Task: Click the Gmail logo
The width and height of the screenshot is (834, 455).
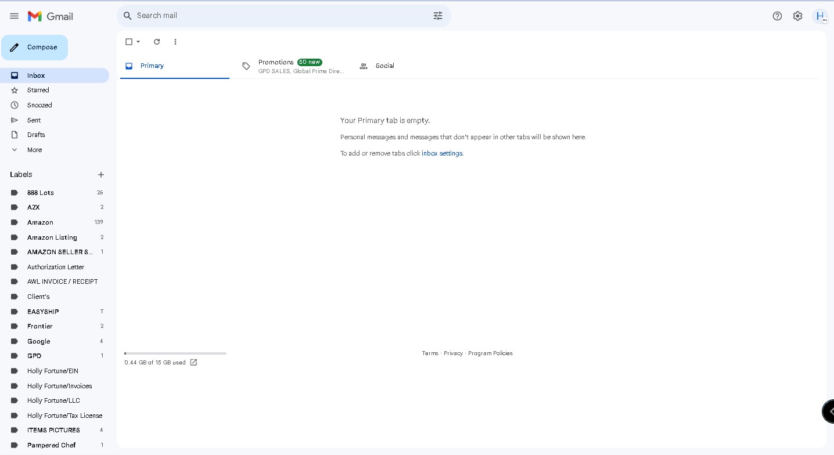Action: (x=51, y=16)
